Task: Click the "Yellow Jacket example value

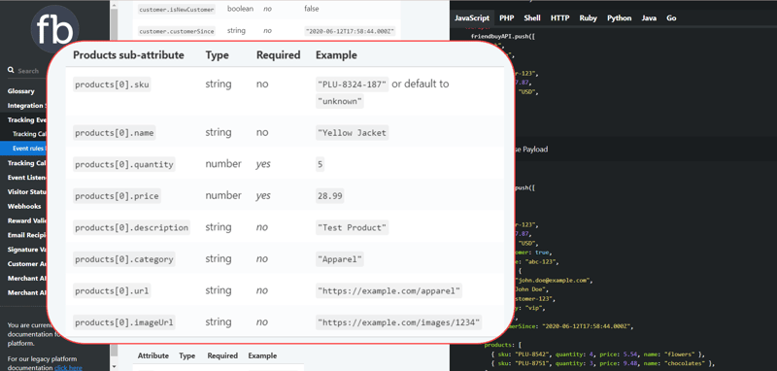Action: [x=353, y=133]
